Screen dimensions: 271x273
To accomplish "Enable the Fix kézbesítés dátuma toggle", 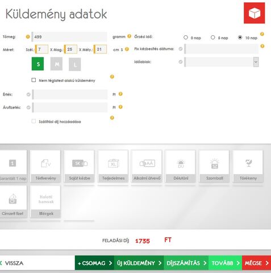I will pyautogui.click(x=181, y=49).
